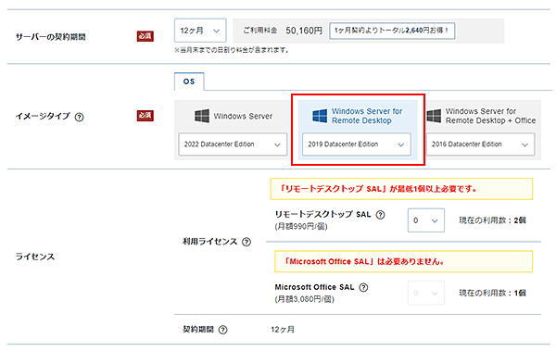Click the 必須 badge beside サーバーの契約期間
The width and height of the screenshot is (556, 351).
coord(145,36)
